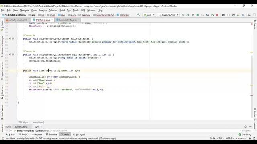Screen dimensions: 257x144
Task: Click the insertRow() breadcrumb below editor
Action: point(39,122)
